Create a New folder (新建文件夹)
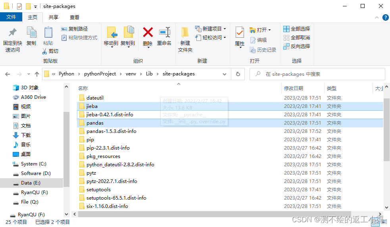The height and width of the screenshot is (227, 390). point(185,39)
